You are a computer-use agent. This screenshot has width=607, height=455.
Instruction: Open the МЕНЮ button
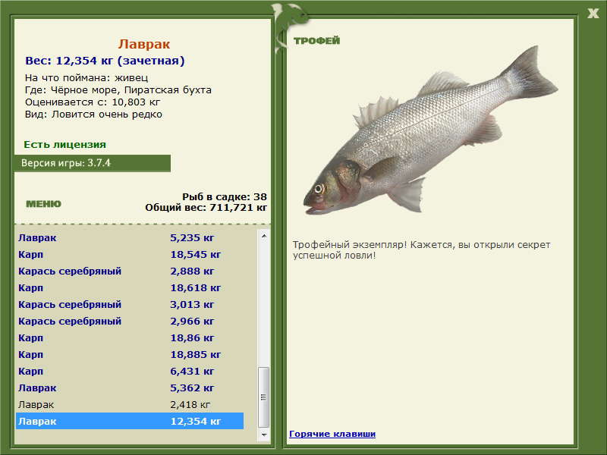click(x=43, y=204)
